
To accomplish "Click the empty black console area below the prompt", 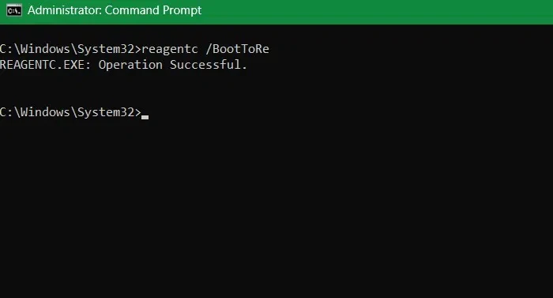I will [276, 209].
